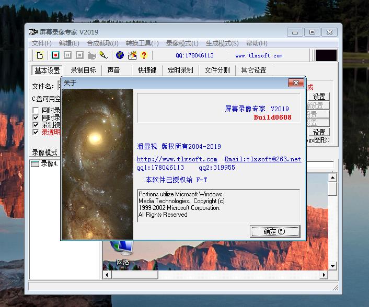Switch to the 文件分割 tab
The height and width of the screenshot is (307, 369).
(217, 70)
